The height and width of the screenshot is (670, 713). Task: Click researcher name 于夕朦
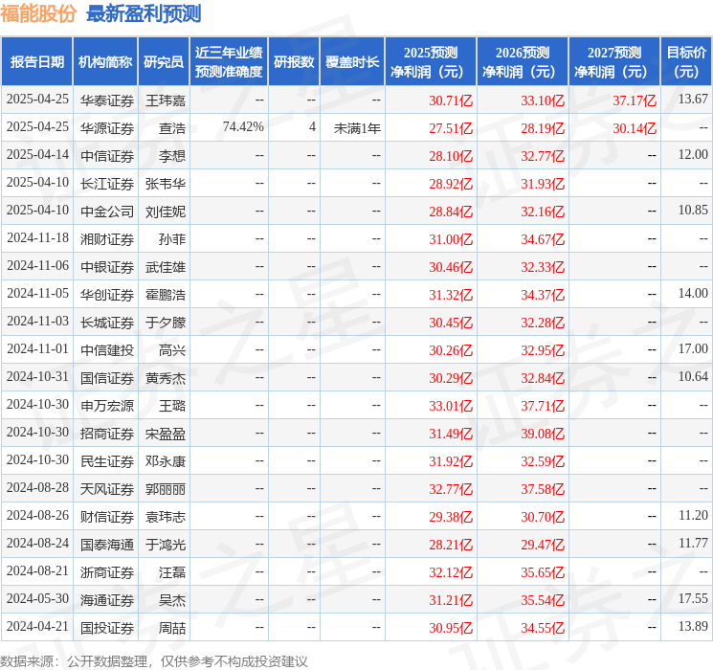(166, 323)
